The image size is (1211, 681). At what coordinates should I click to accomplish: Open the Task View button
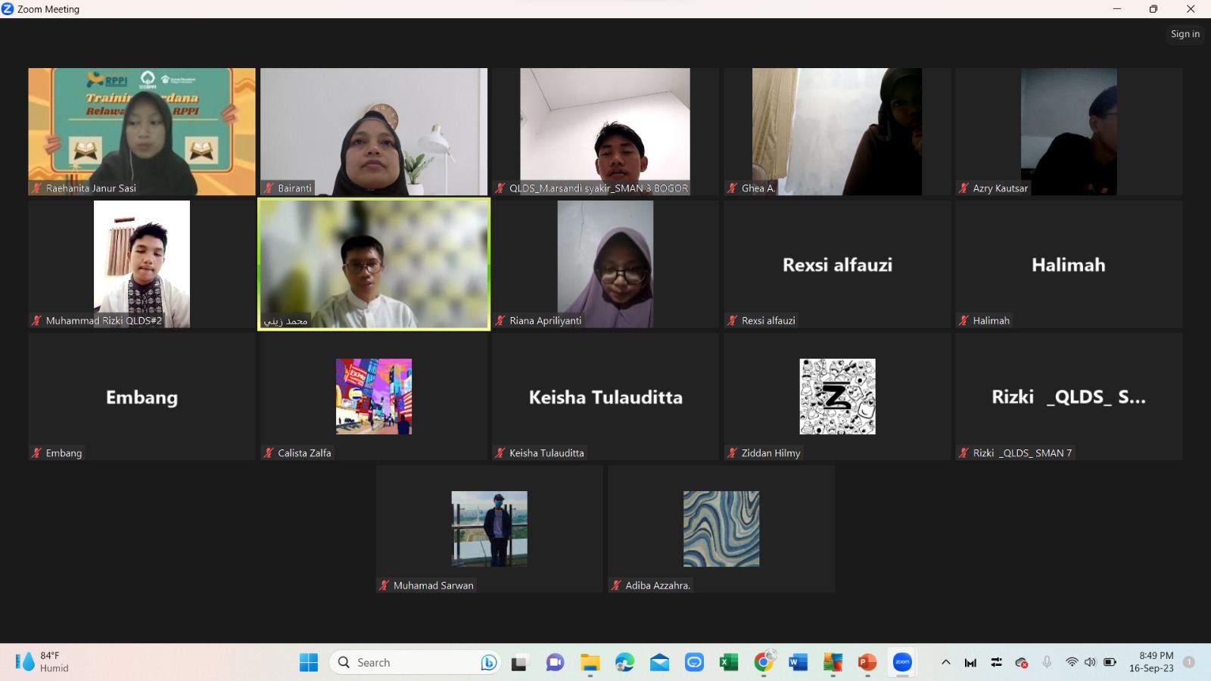(x=519, y=662)
